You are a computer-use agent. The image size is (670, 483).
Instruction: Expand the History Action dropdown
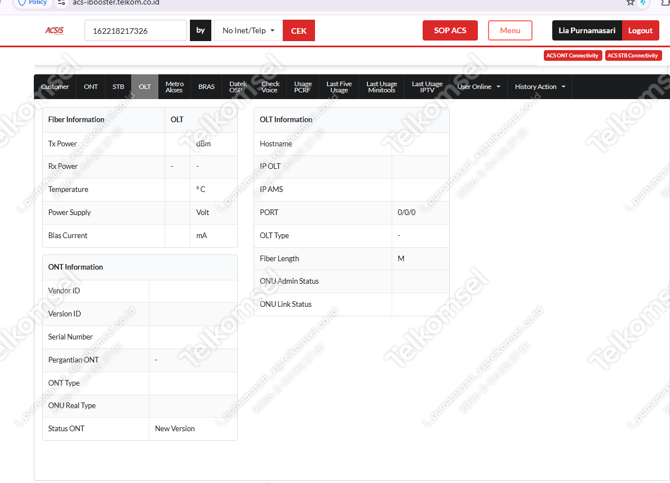pyautogui.click(x=540, y=87)
